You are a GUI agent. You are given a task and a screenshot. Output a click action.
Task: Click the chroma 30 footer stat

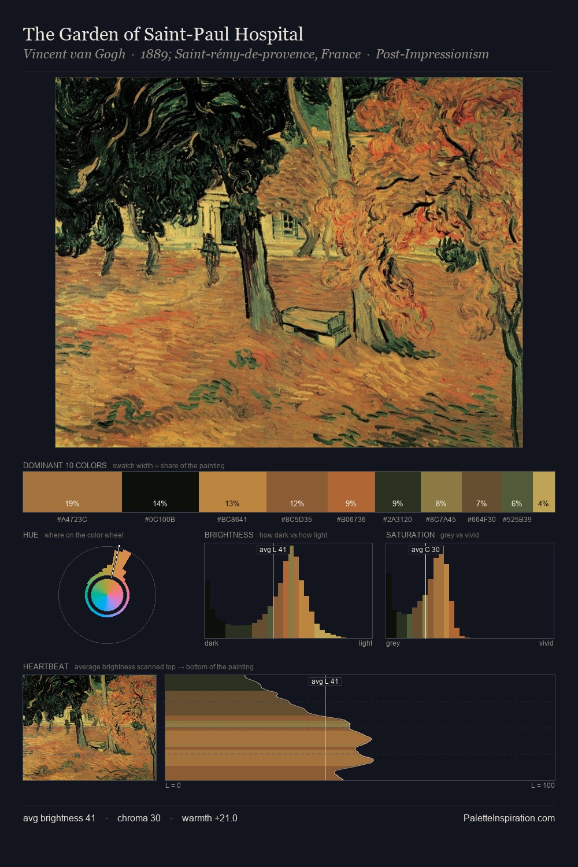[139, 818]
